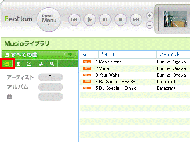190x142 pixels.
Task: Skip to previous track
Action: (74, 20)
